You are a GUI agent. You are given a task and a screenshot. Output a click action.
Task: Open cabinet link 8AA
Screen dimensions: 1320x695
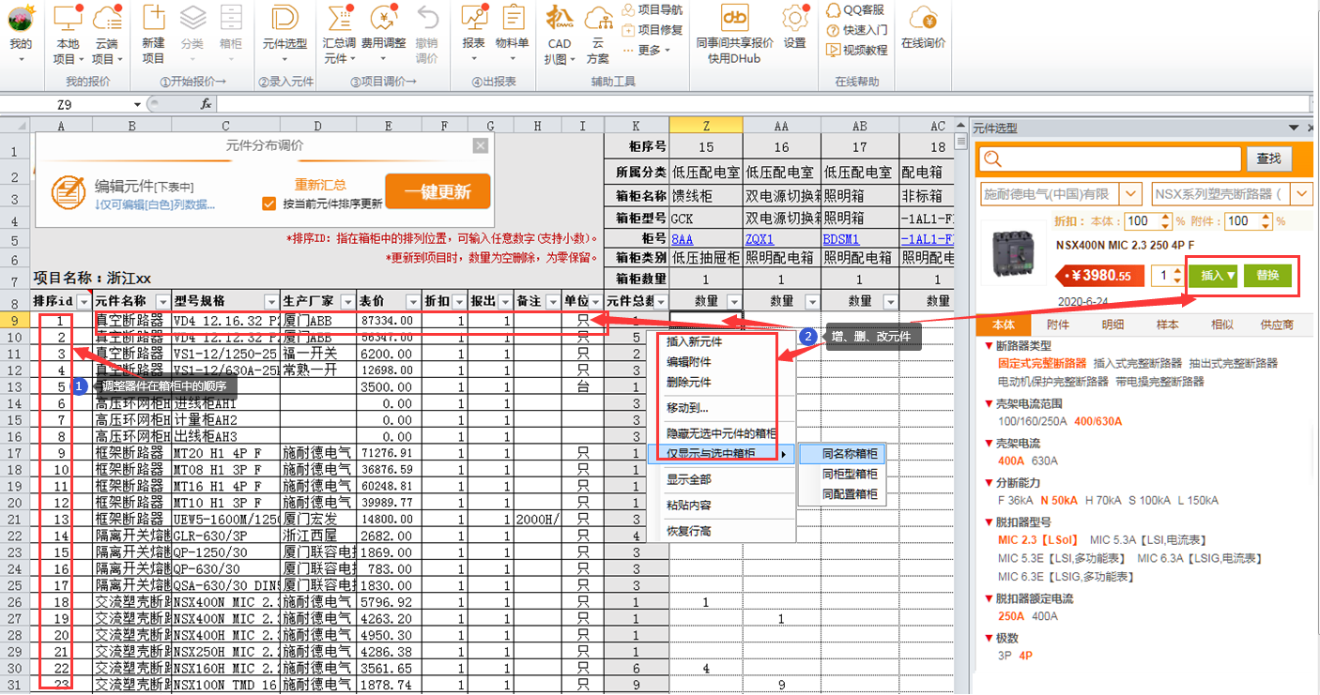[x=682, y=239]
